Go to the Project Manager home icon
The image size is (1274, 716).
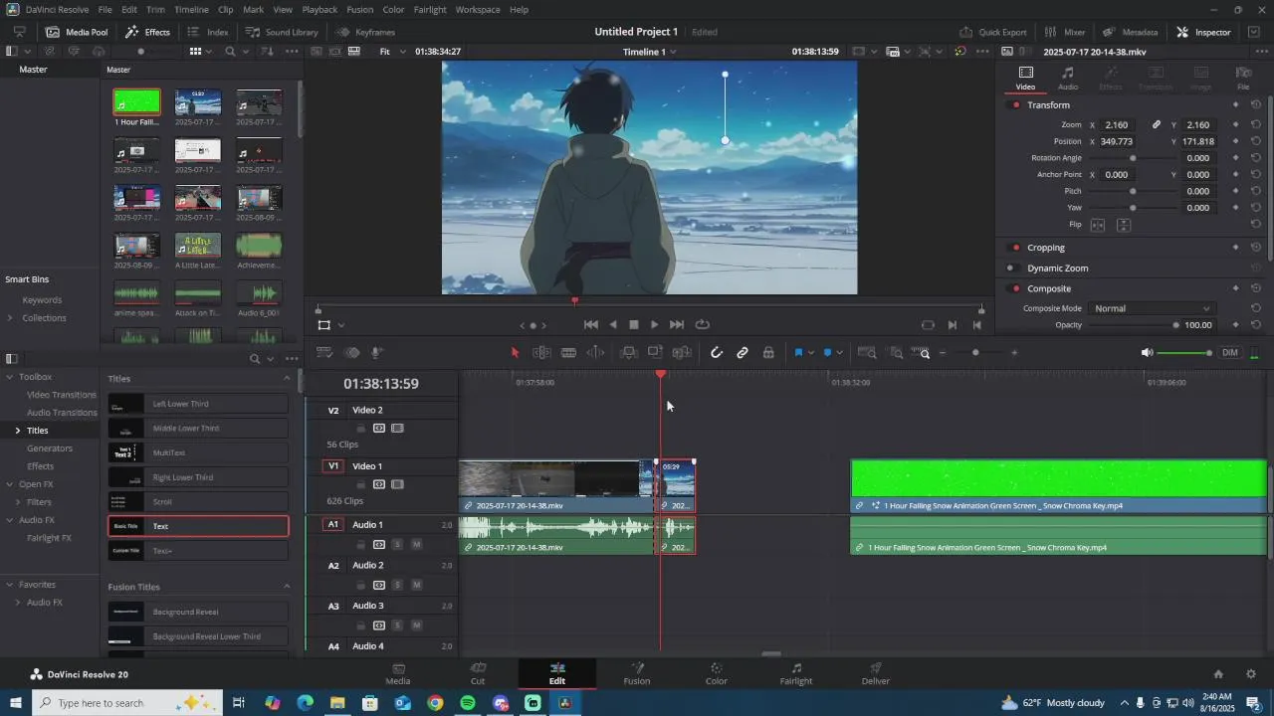coord(1218,674)
